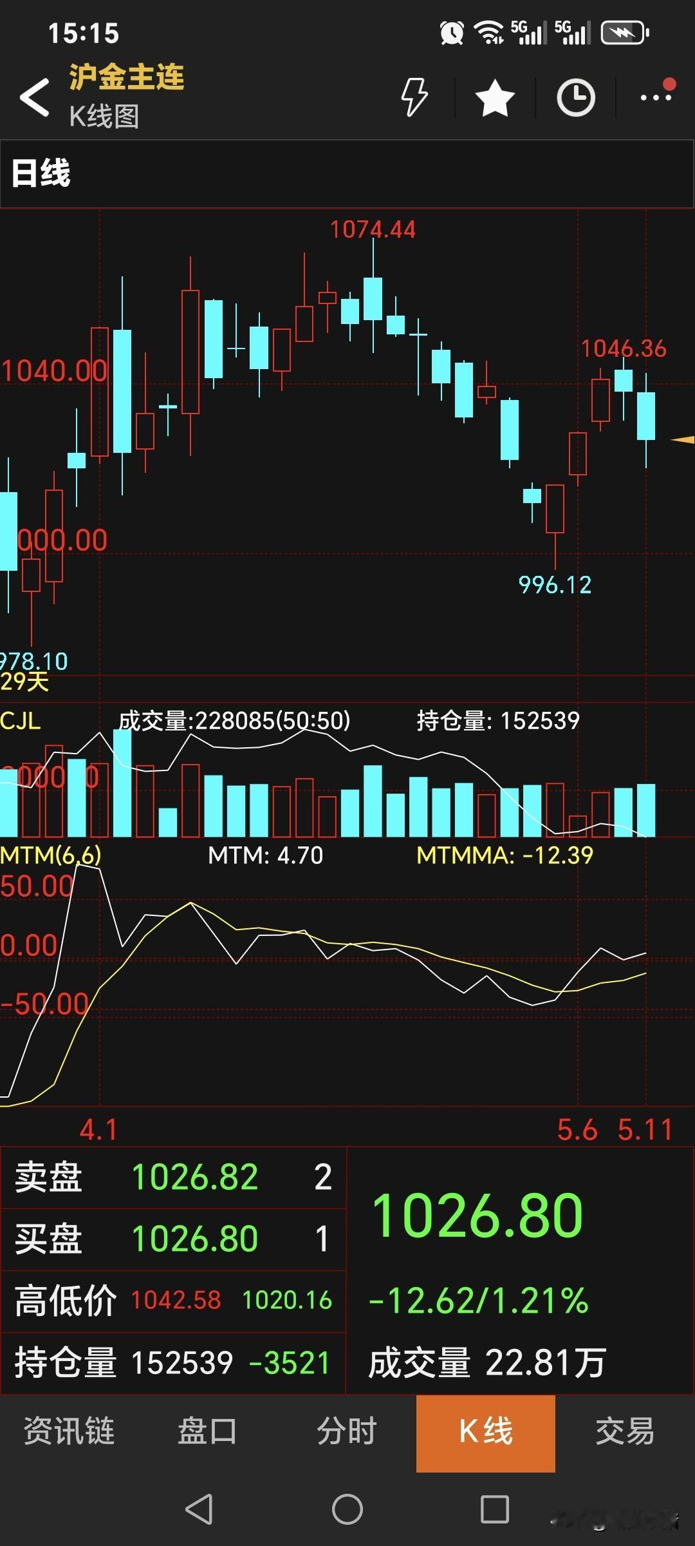Tap the -3521 position change value

(289, 1362)
